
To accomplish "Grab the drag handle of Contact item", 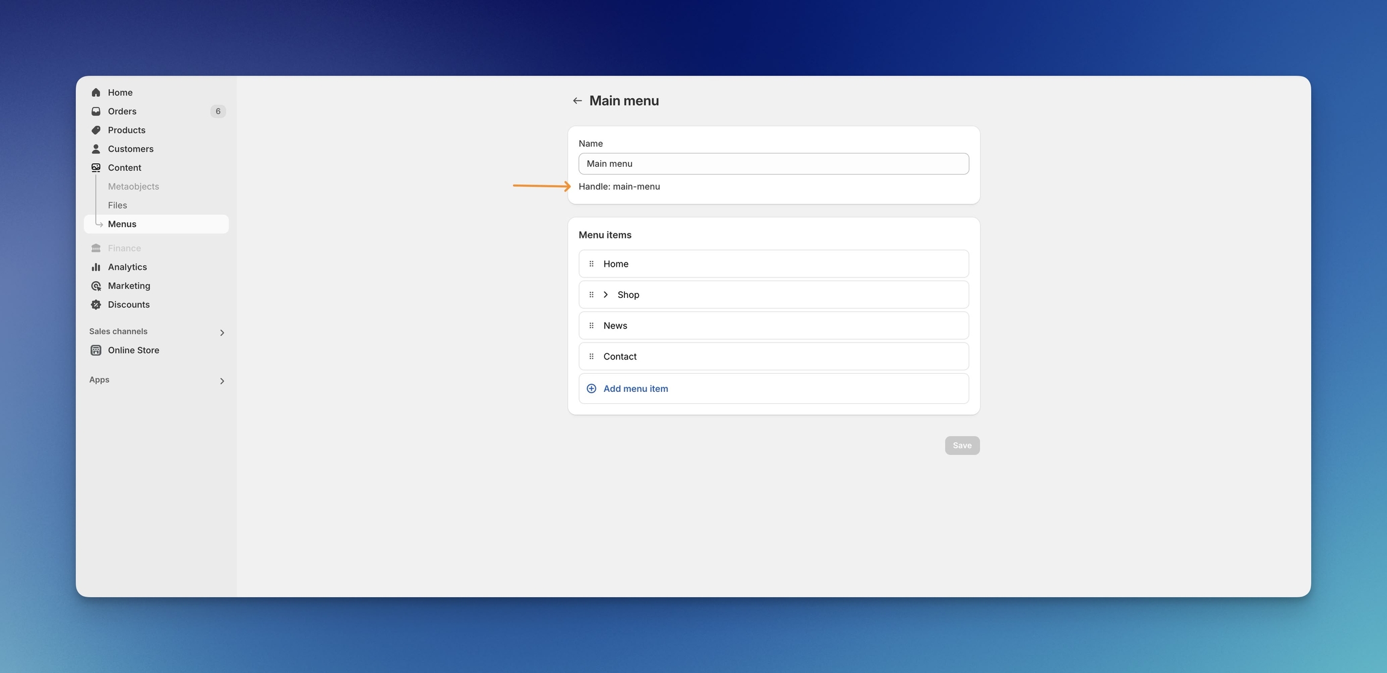I will coord(591,356).
